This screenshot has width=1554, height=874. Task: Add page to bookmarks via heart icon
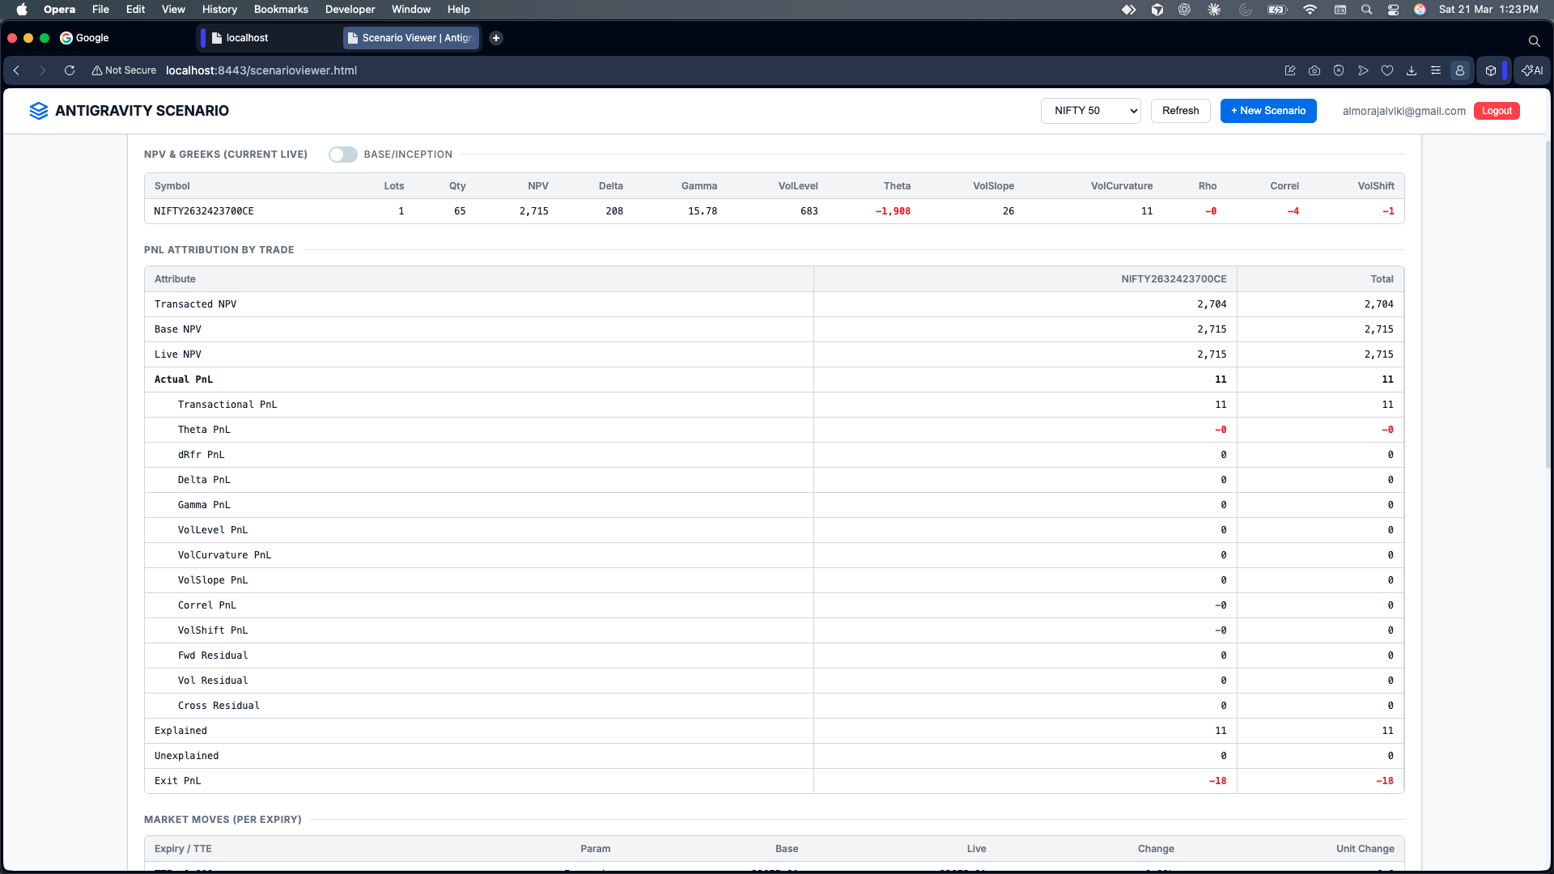1387,70
